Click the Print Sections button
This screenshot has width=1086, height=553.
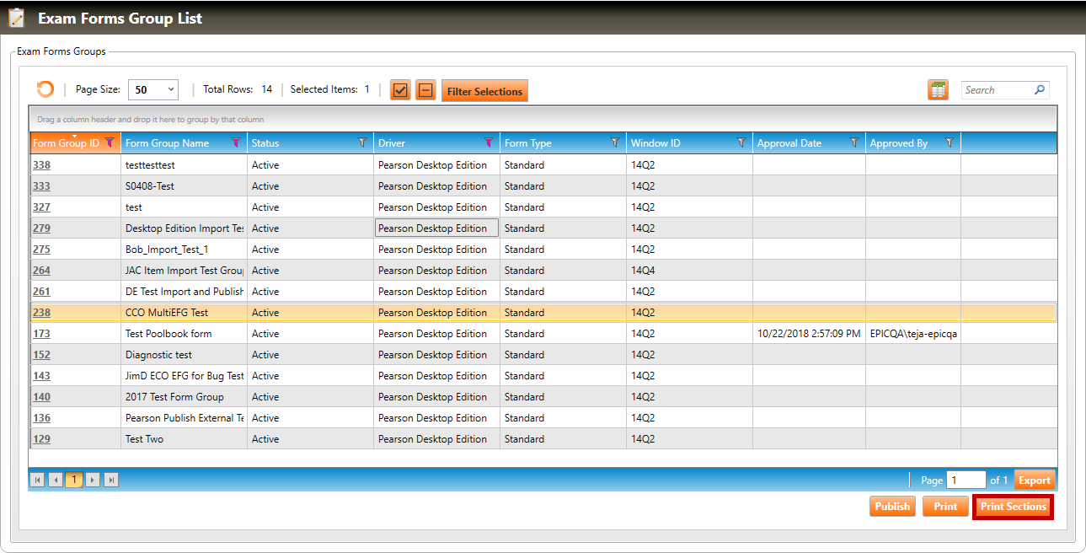click(x=1013, y=507)
